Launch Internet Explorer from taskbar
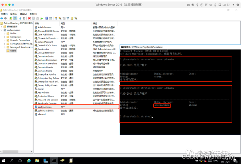Screen dimensions: 241x164 (29, 161)
